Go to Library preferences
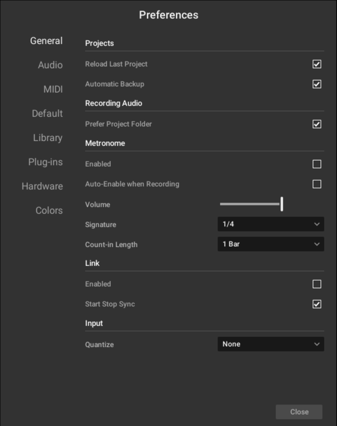The height and width of the screenshot is (426, 337). (48, 138)
